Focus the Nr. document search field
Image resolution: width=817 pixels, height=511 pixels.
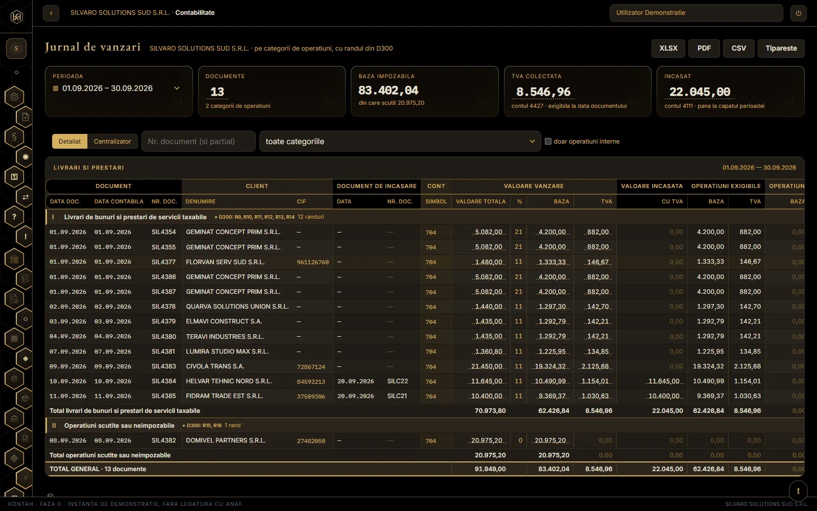199,142
